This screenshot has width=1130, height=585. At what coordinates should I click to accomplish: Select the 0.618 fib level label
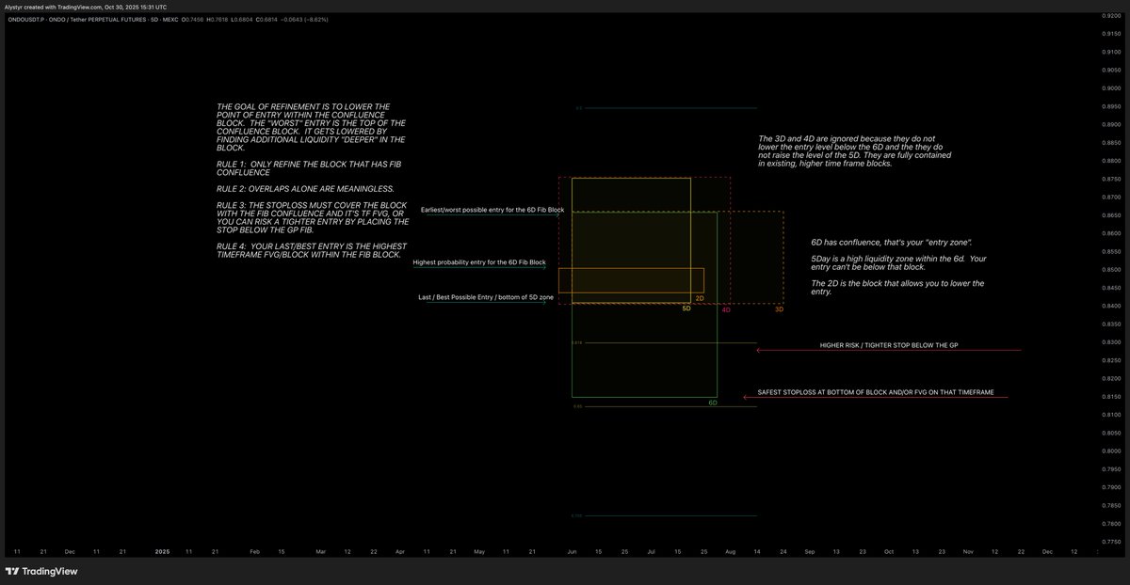click(577, 343)
